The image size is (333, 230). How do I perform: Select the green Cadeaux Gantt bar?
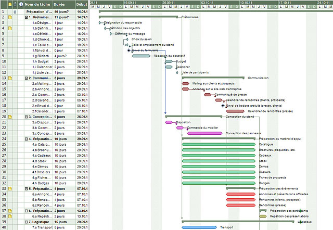219,156
